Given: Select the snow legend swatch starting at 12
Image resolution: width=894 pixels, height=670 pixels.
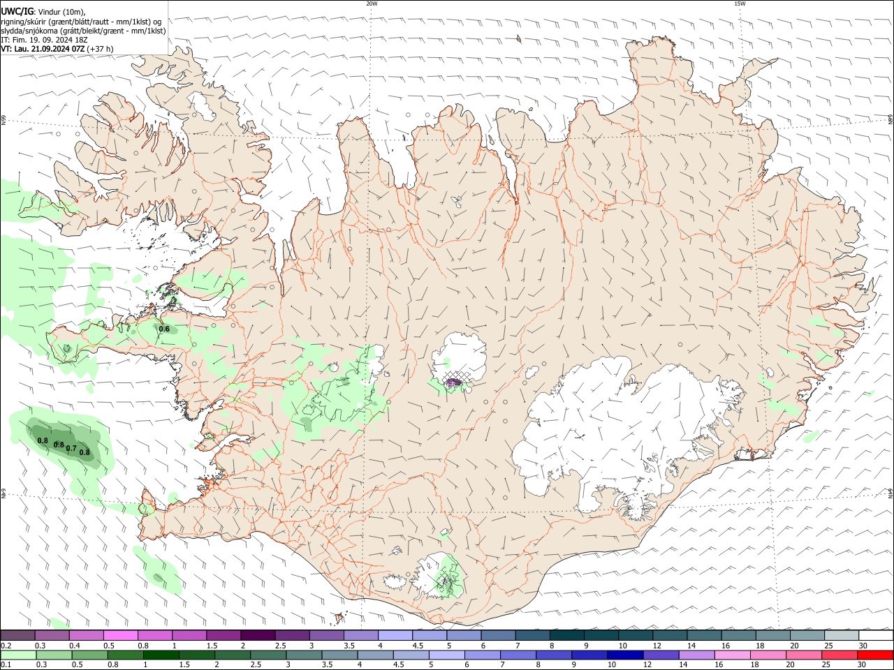Looking at the screenshot, I should pos(670,635).
